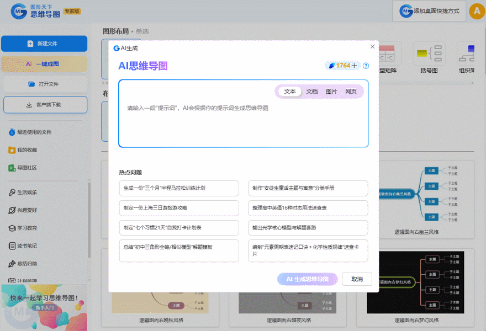Viewport: 486px width, 331px height.
Task: Click the blue question mark help icon
Action: click(366, 66)
